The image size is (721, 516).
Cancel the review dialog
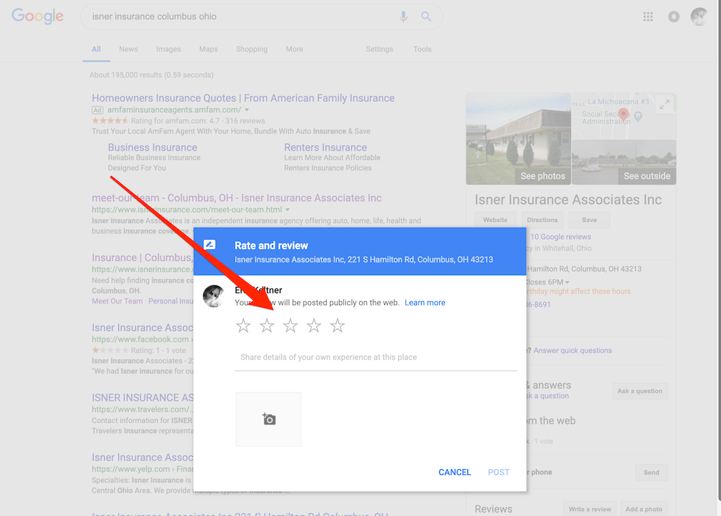(x=454, y=472)
